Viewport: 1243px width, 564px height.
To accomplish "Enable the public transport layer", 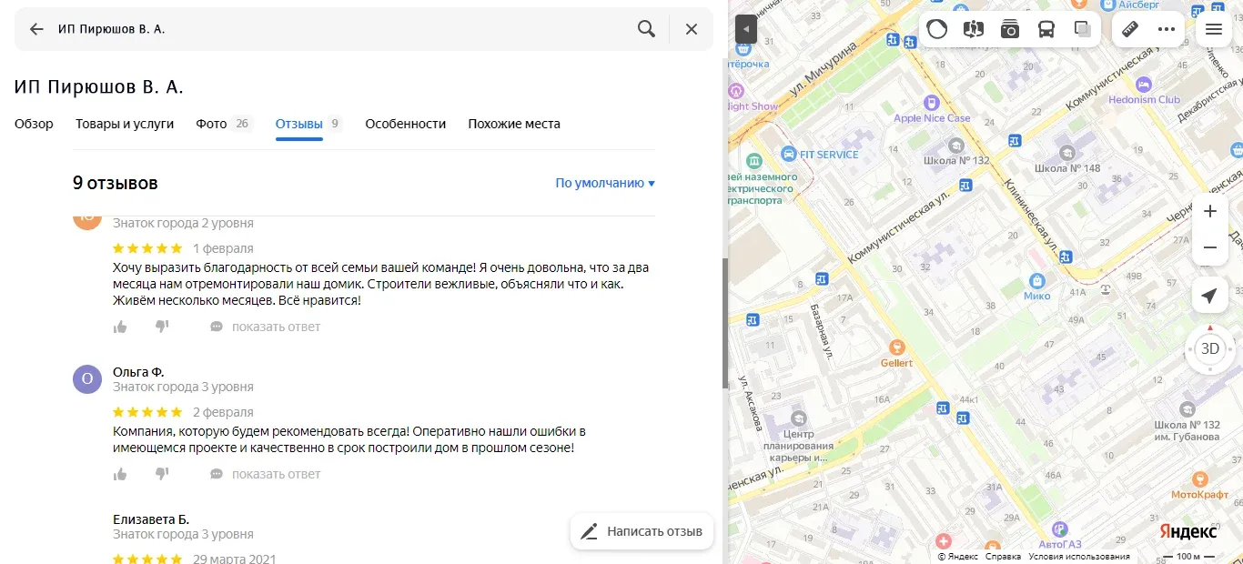I will point(1046,29).
